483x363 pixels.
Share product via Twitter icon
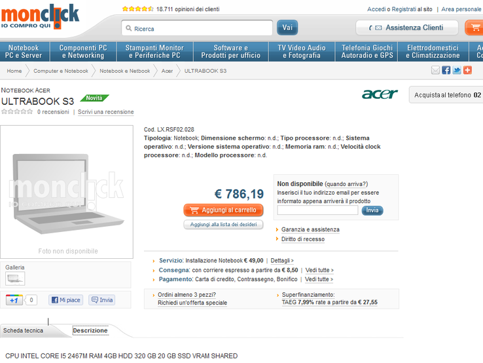[457, 70]
